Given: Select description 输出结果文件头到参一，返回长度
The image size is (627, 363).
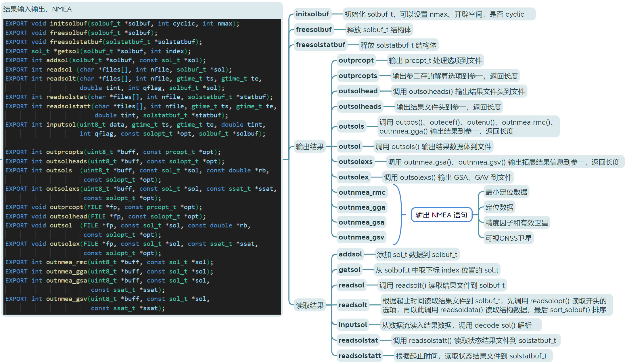Looking at the screenshot, I should click(x=448, y=107).
